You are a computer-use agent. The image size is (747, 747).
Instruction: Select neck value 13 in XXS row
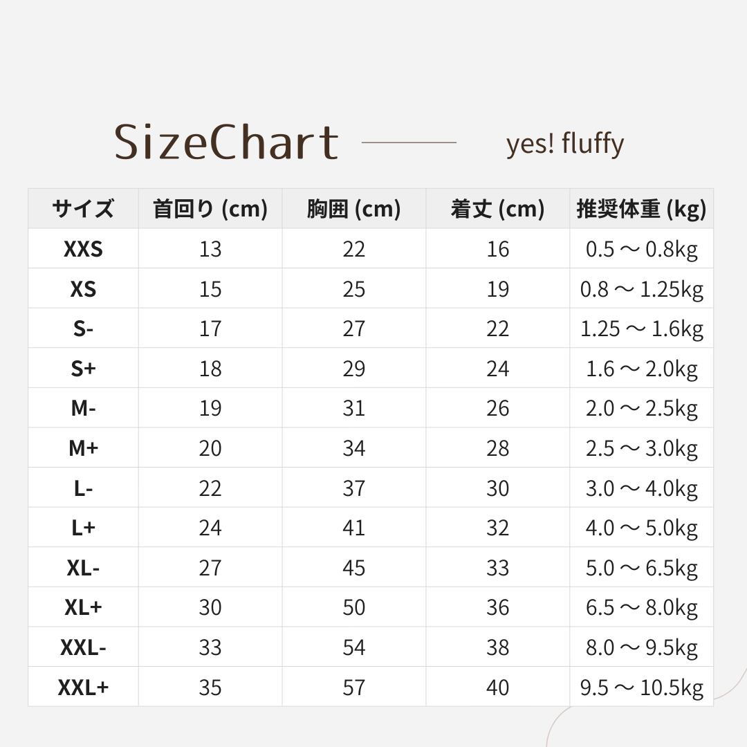click(x=210, y=249)
